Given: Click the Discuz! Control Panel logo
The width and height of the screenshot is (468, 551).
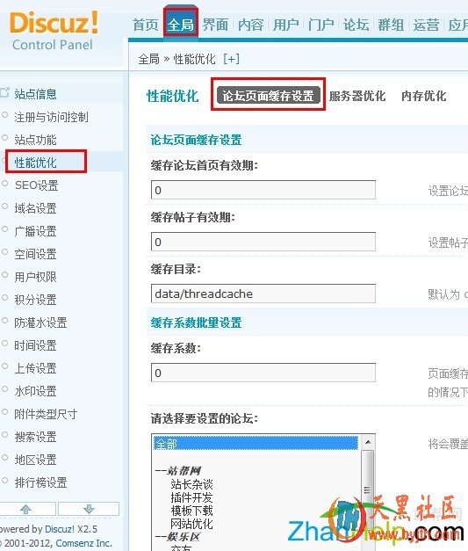Looking at the screenshot, I should (x=54, y=31).
